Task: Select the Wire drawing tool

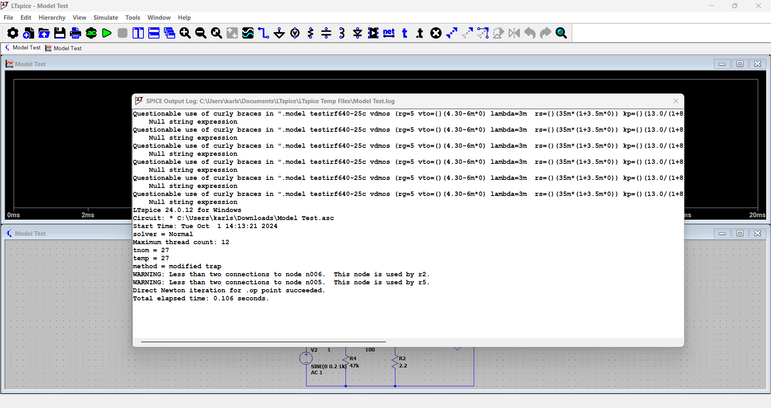Action: (x=264, y=33)
